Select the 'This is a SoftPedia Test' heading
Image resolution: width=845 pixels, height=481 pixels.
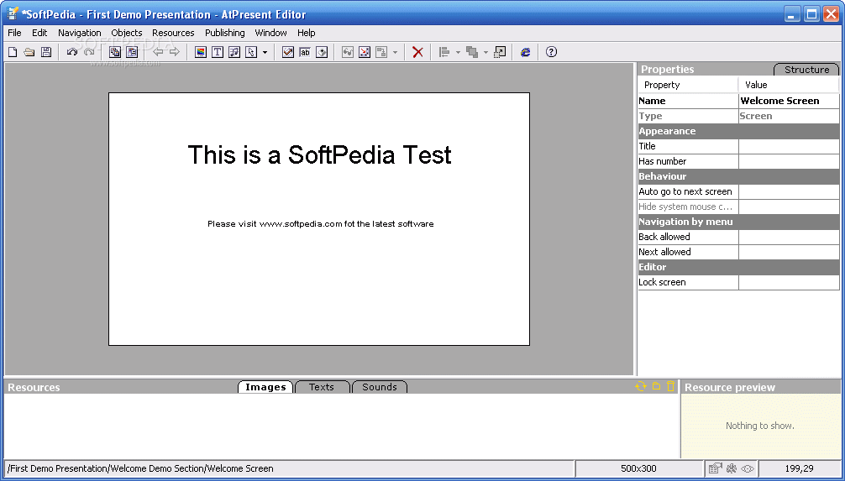click(319, 155)
